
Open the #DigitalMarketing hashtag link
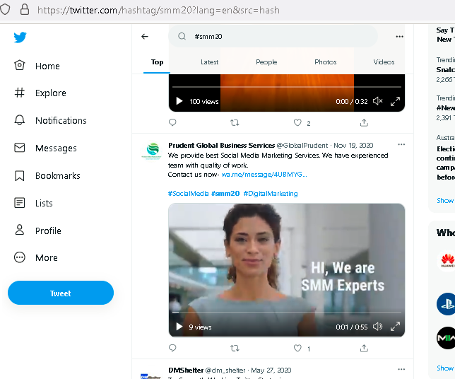(x=271, y=194)
